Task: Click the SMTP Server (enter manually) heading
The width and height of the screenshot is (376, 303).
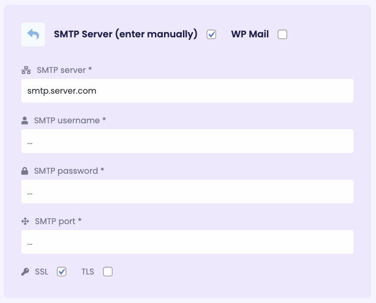Action: [x=126, y=34]
